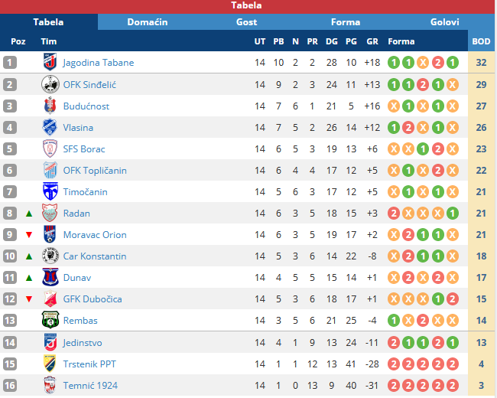Click the GR column header
Viewport: 497px width, 398px height.
pyautogui.click(x=372, y=41)
